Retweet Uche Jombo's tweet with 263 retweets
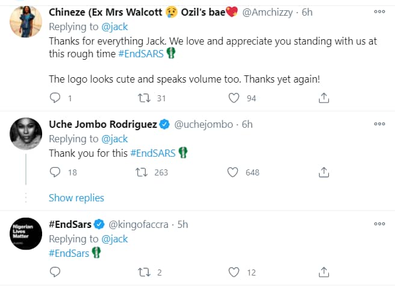395x287 pixels. coord(145,172)
